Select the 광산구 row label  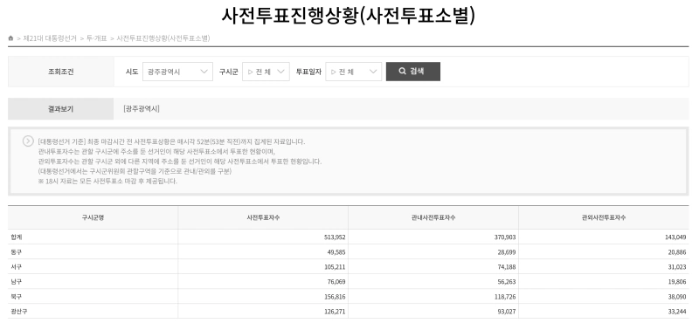18,312
